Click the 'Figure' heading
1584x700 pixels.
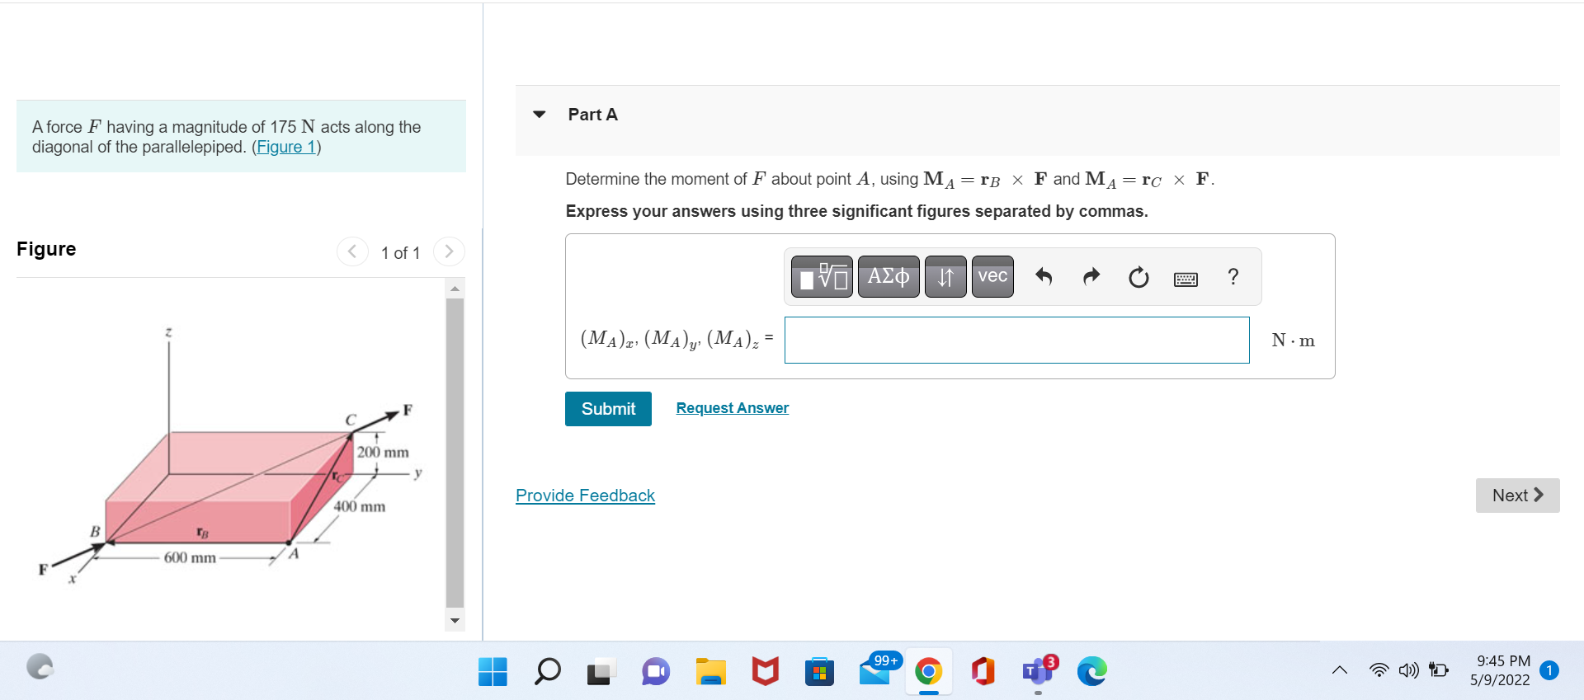click(46, 249)
